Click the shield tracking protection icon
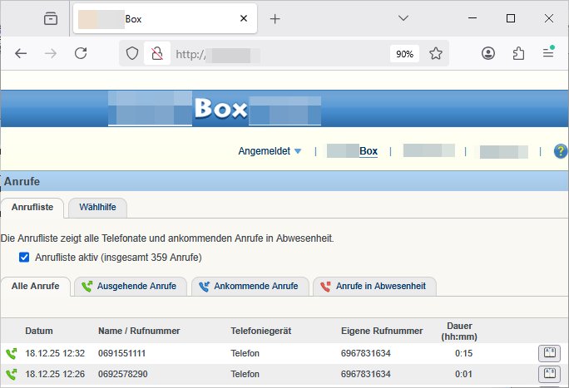The image size is (569, 388). coord(132,53)
